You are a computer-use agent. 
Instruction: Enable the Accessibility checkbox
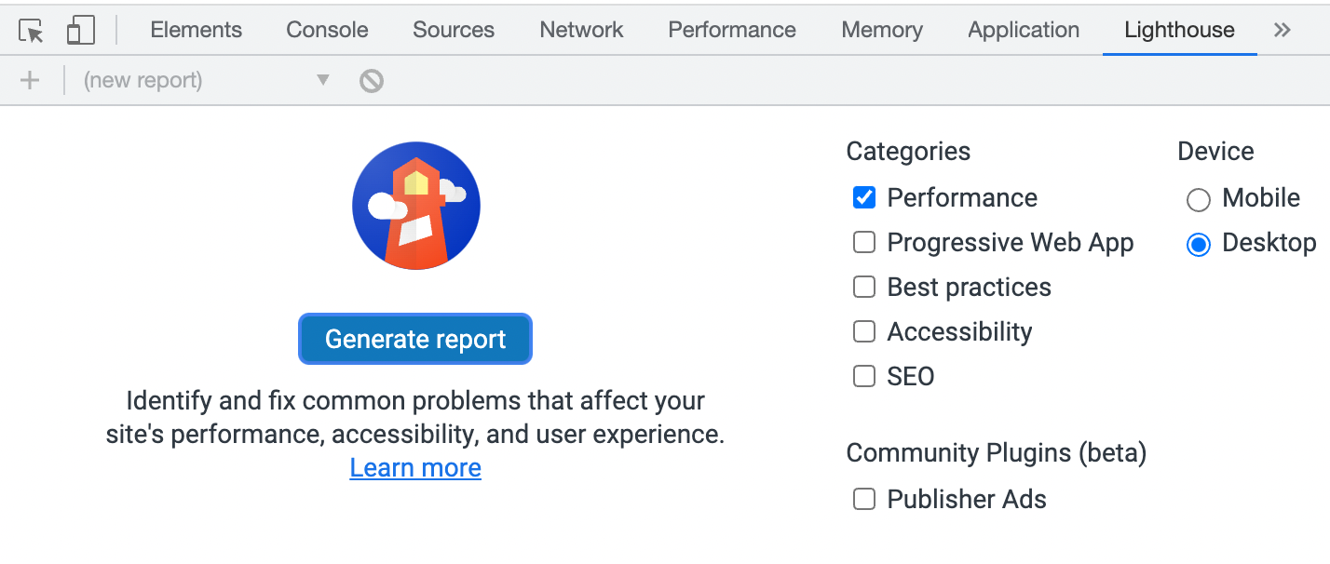coord(864,331)
